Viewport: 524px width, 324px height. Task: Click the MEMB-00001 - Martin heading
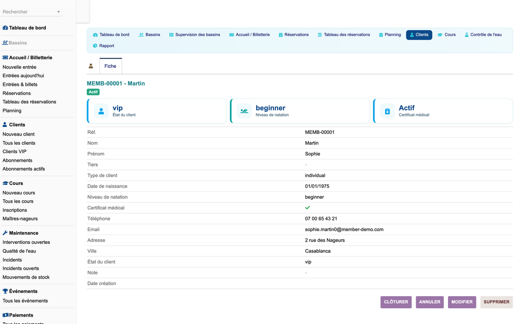(x=116, y=83)
